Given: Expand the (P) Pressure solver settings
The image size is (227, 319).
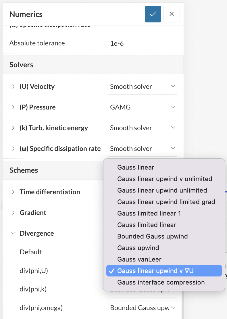Looking at the screenshot, I should click(x=13, y=107).
